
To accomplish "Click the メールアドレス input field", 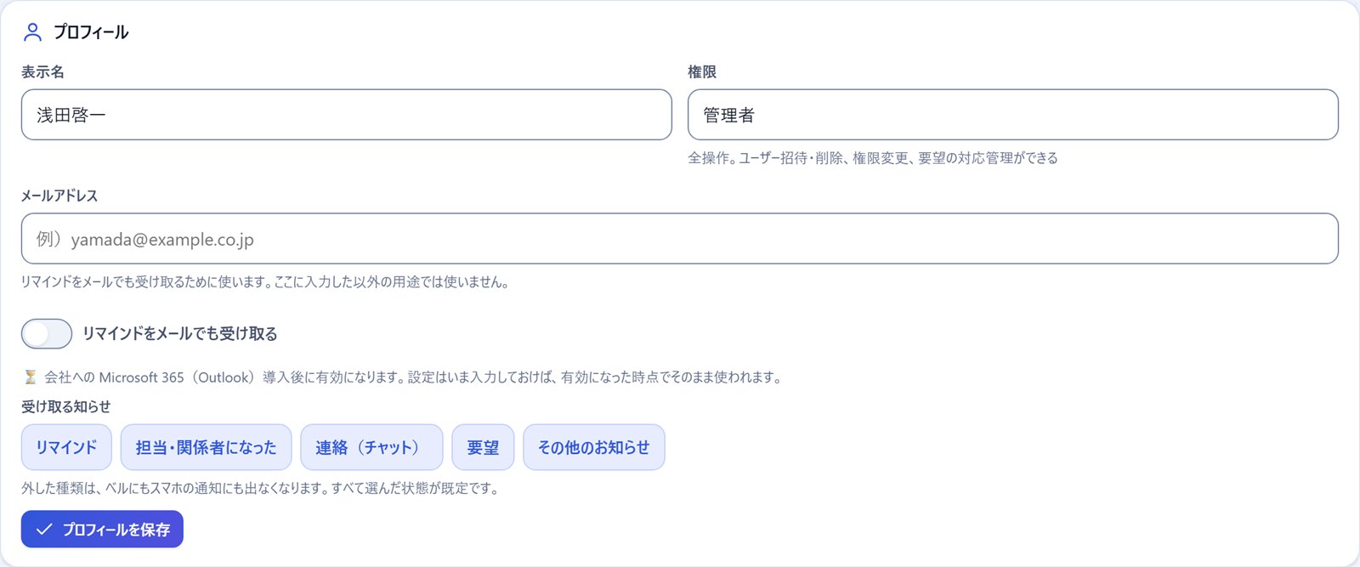I will pyautogui.click(x=679, y=239).
